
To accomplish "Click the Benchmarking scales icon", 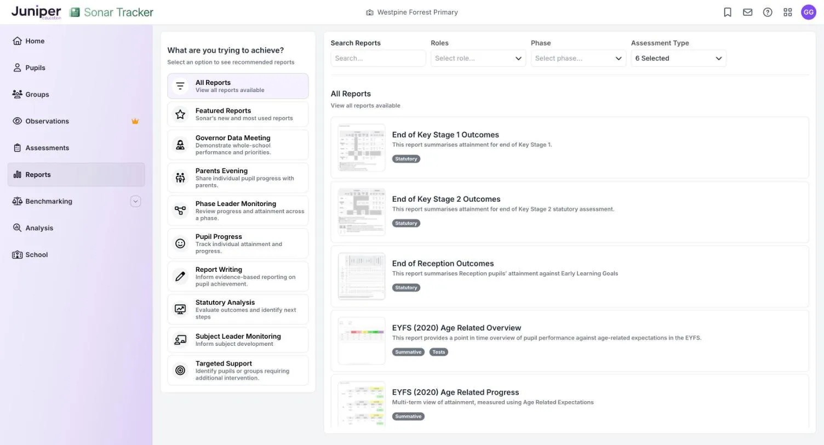I will (18, 201).
